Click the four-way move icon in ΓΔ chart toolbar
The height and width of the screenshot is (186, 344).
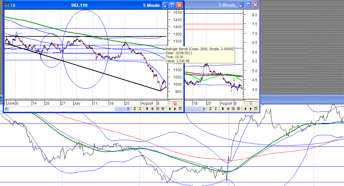pos(153,109)
